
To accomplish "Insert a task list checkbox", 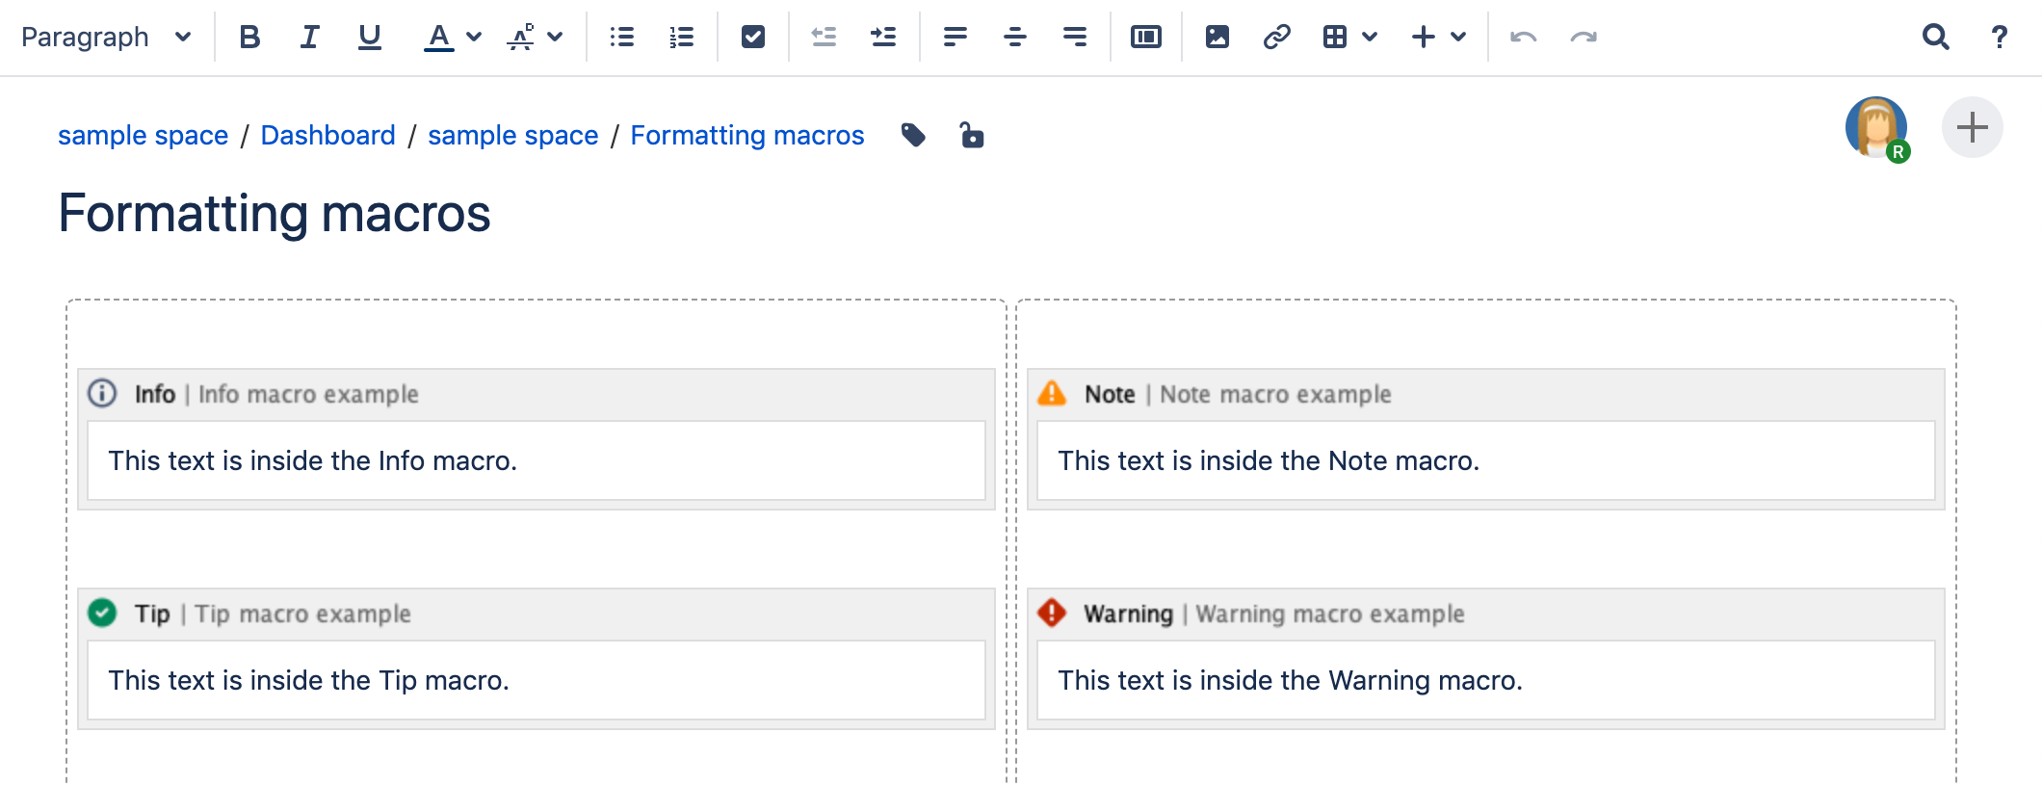I will click(753, 37).
